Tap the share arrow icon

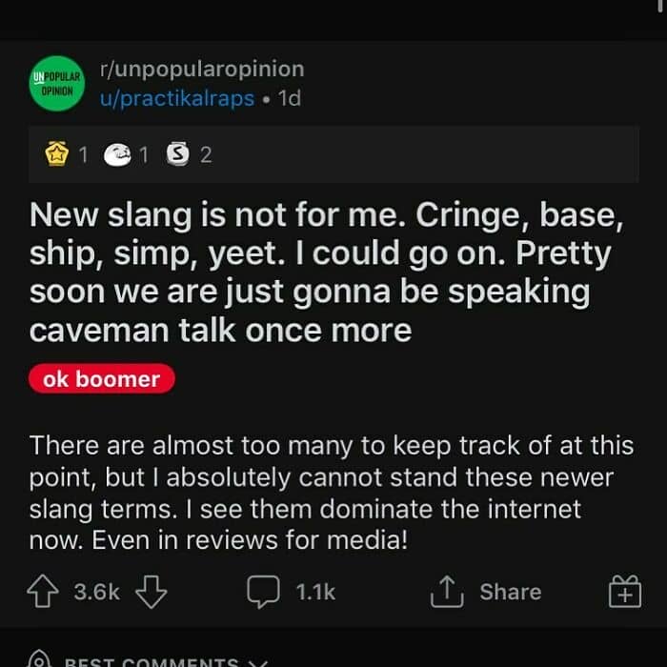click(447, 591)
